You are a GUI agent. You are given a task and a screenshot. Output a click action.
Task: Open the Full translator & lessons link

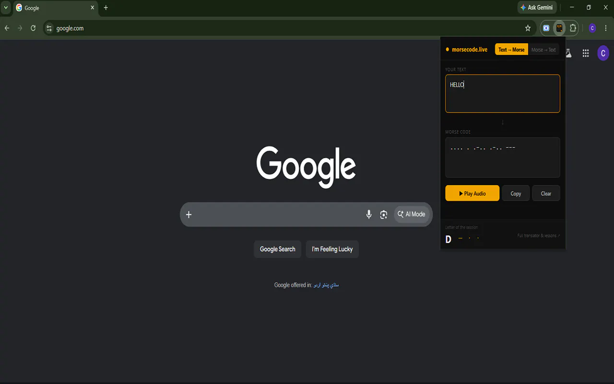click(539, 236)
